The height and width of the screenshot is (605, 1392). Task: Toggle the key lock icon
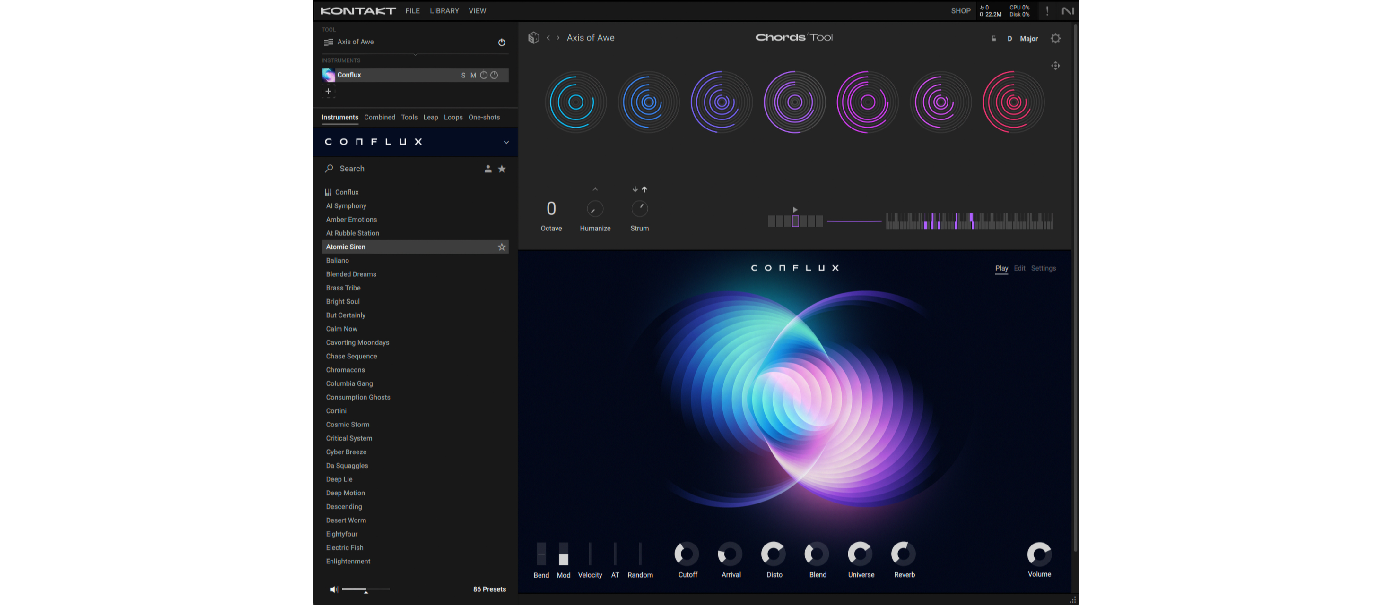tap(993, 38)
